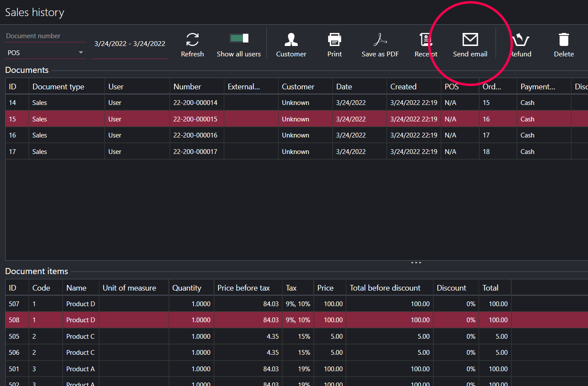
Task: Select document row 22-200-000014
Action: point(195,103)
